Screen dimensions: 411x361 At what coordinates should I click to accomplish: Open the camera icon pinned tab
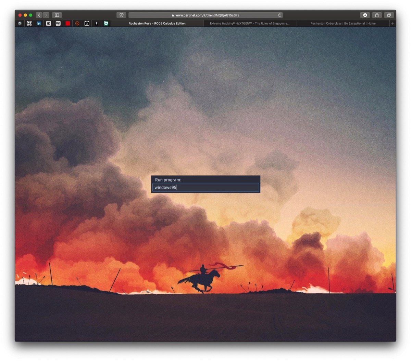click(x=87, y=24)
